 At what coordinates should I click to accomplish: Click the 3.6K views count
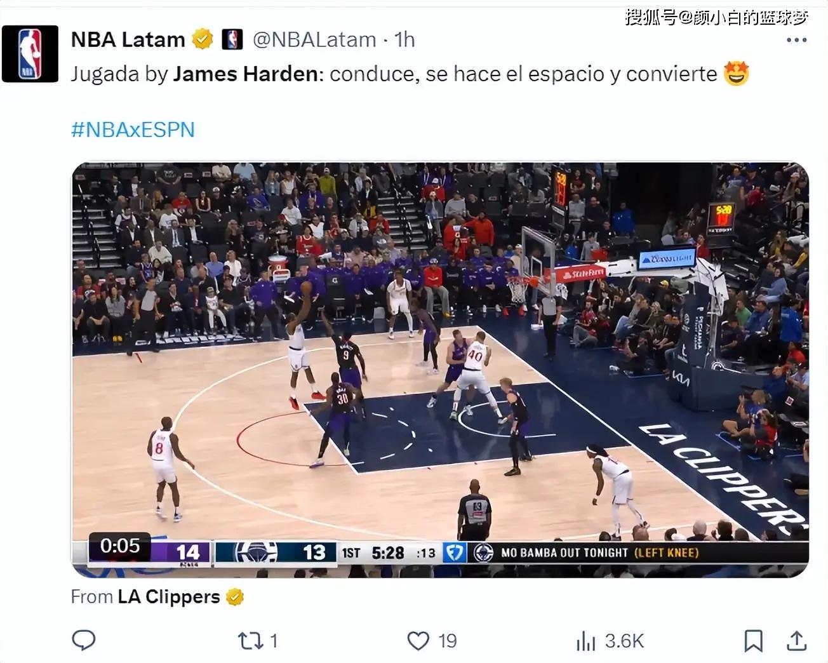pos(624,641)
